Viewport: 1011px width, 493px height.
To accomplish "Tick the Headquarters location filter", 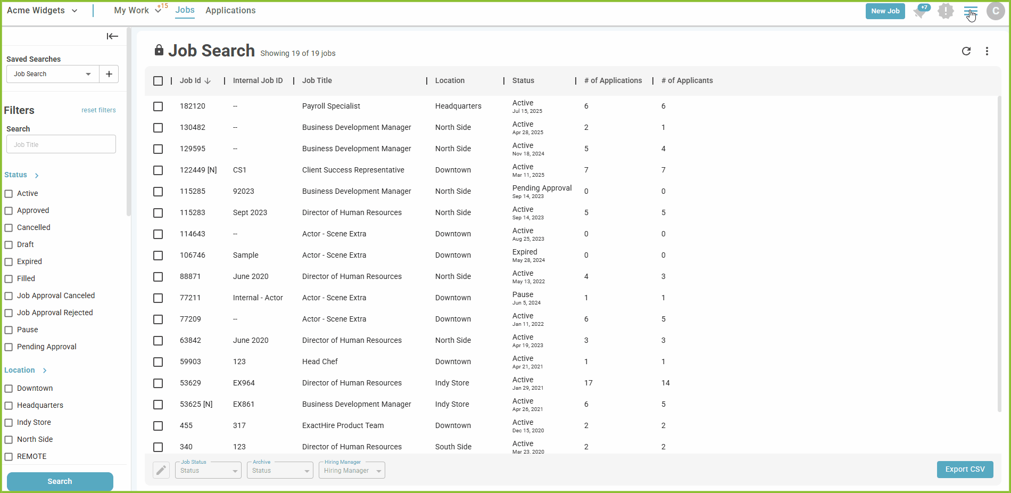I will click(9, 406).
